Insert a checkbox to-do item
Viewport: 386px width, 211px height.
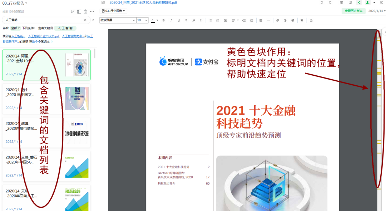226,20
